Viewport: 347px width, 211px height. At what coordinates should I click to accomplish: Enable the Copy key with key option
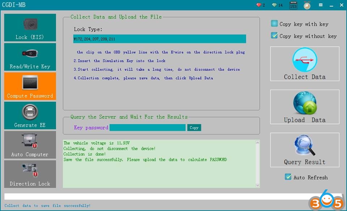click(x=274, y=24)
